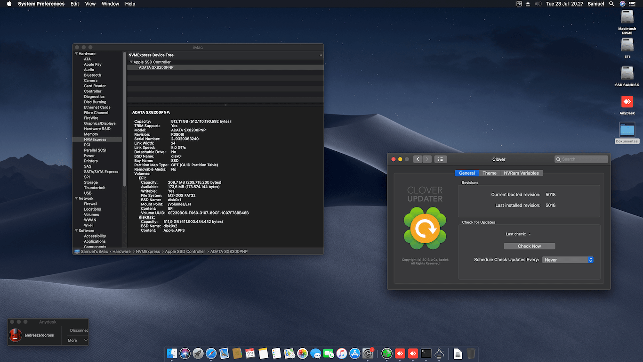
Task: Open the Edit menu
Action: pos(75,4)
